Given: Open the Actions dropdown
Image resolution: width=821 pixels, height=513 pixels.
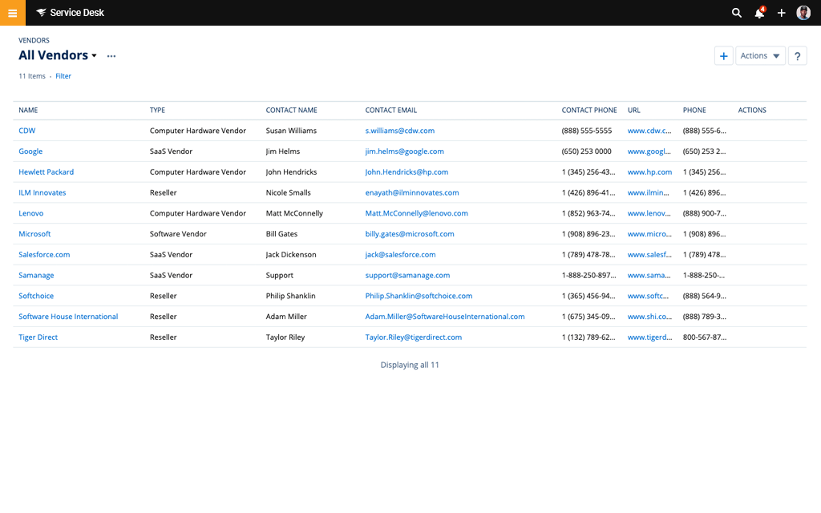Looking at the screenshot, I should pos(759,55).
